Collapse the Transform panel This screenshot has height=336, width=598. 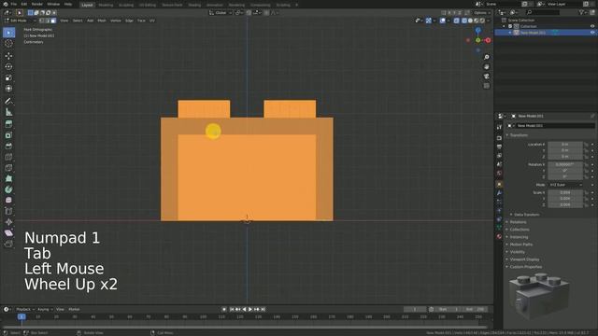[x=519, y=135]
